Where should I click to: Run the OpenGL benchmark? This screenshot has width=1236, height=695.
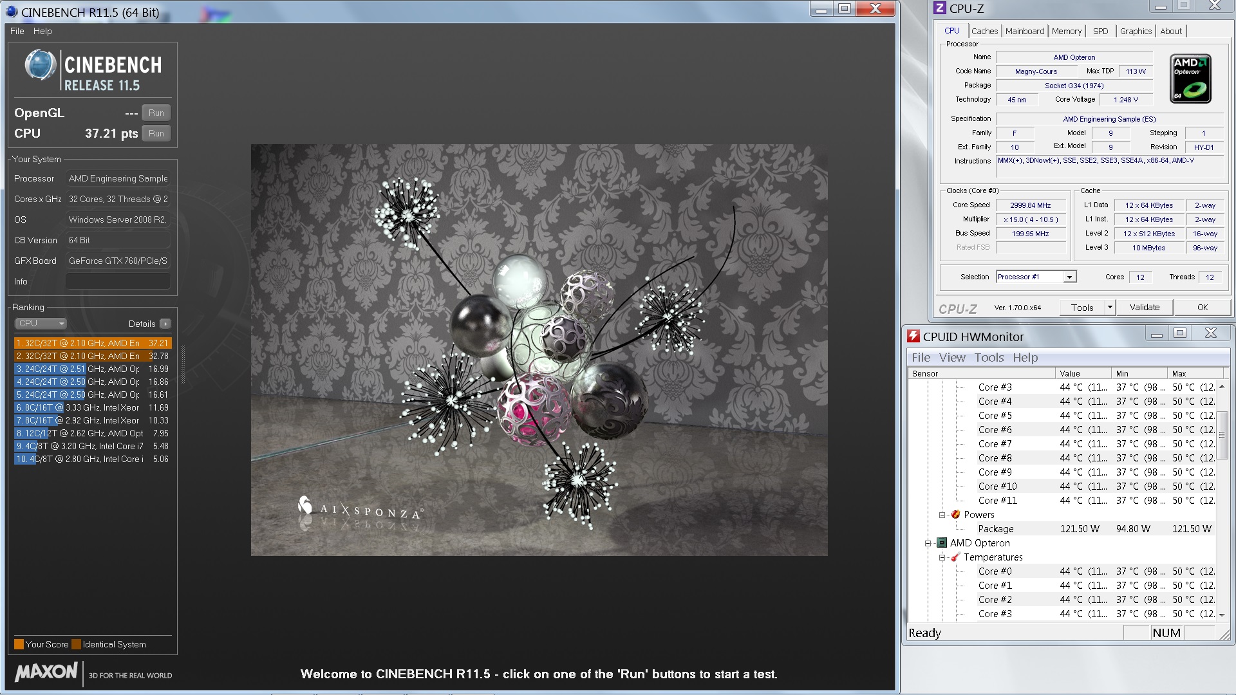pos(156,113)
